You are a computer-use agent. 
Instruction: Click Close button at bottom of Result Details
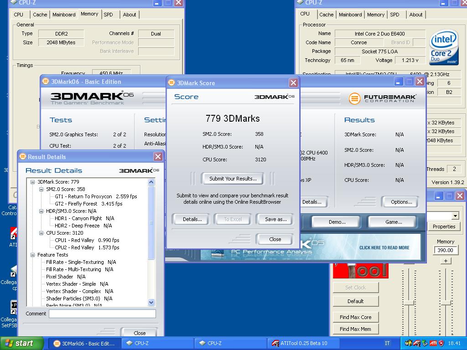click(x=140, y=333)
